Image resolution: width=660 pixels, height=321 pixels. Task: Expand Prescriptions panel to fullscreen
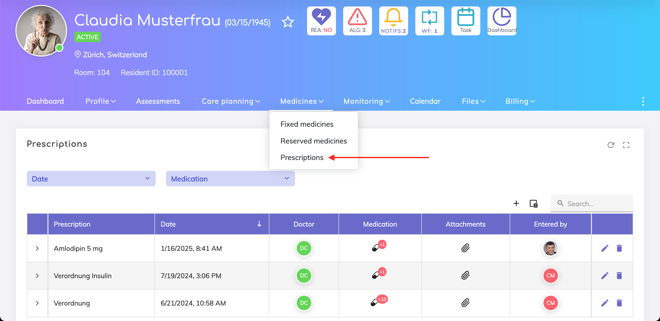(x=626, y=145)
